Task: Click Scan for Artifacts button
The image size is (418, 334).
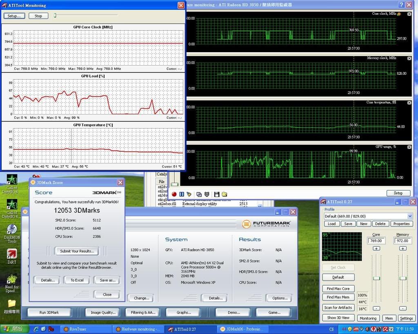Action: [x=338, y=307]
